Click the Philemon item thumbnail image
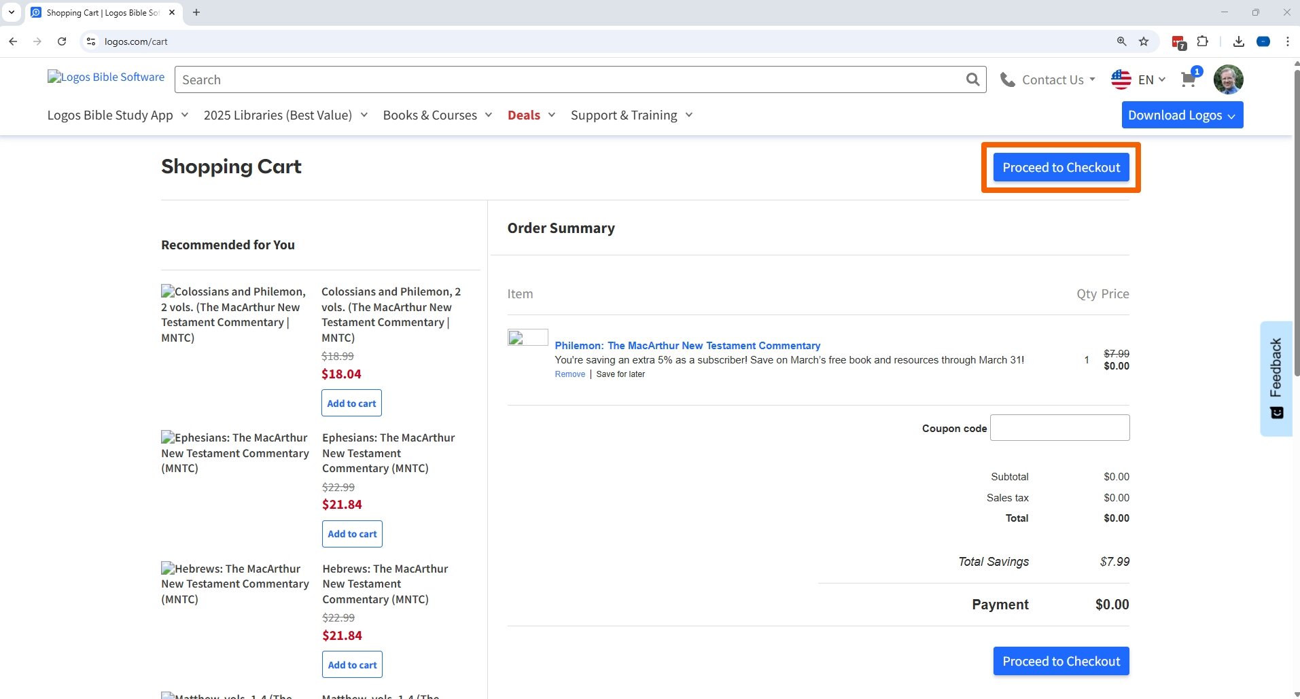 pyautogui.click(x=528, y=338)
